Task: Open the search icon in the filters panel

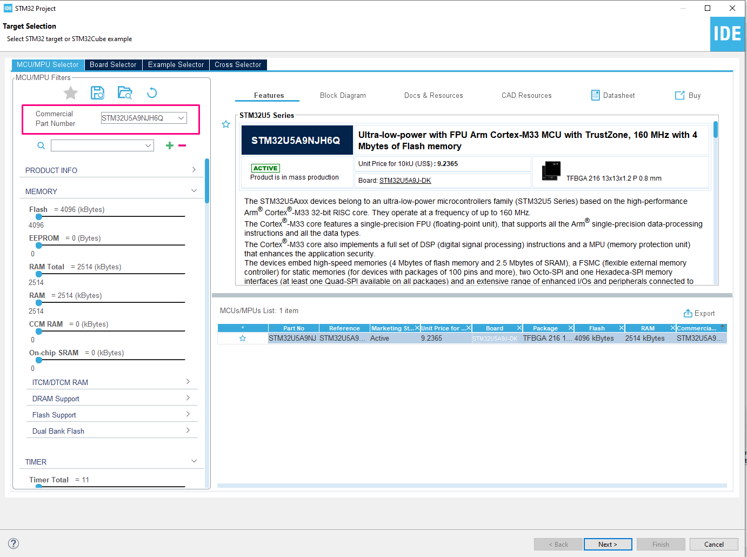Action: point(41,145)
